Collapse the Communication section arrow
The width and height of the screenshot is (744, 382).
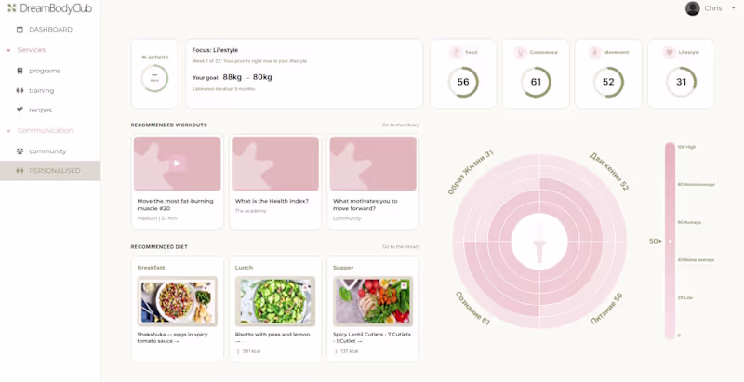click(x=8, y=131)
